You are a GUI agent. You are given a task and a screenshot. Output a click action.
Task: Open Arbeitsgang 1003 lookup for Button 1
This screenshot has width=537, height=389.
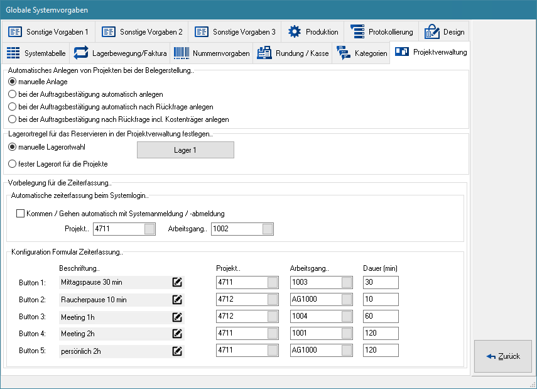(347, 282)
